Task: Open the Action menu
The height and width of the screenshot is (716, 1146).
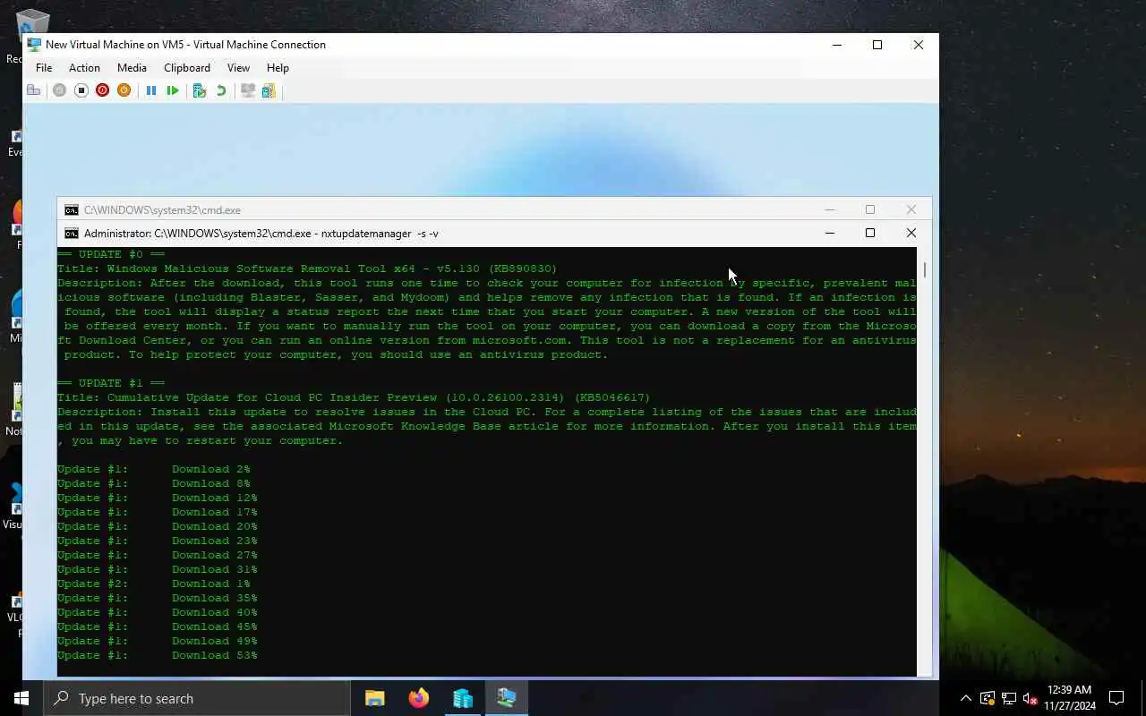Action: tap(84, 68)
